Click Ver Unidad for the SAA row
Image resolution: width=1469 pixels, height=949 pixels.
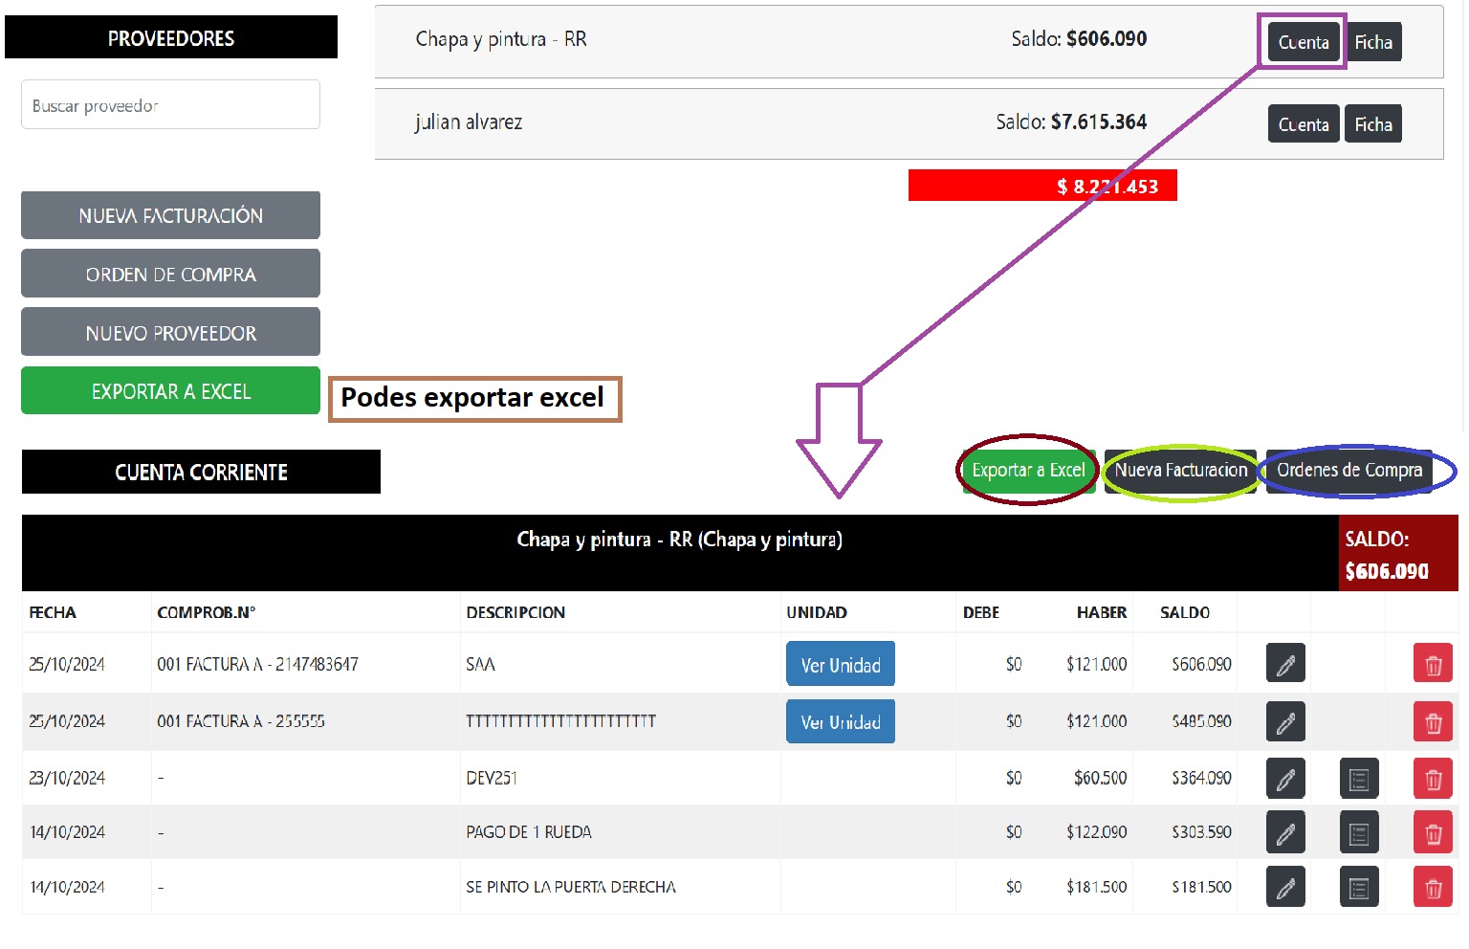841,664
